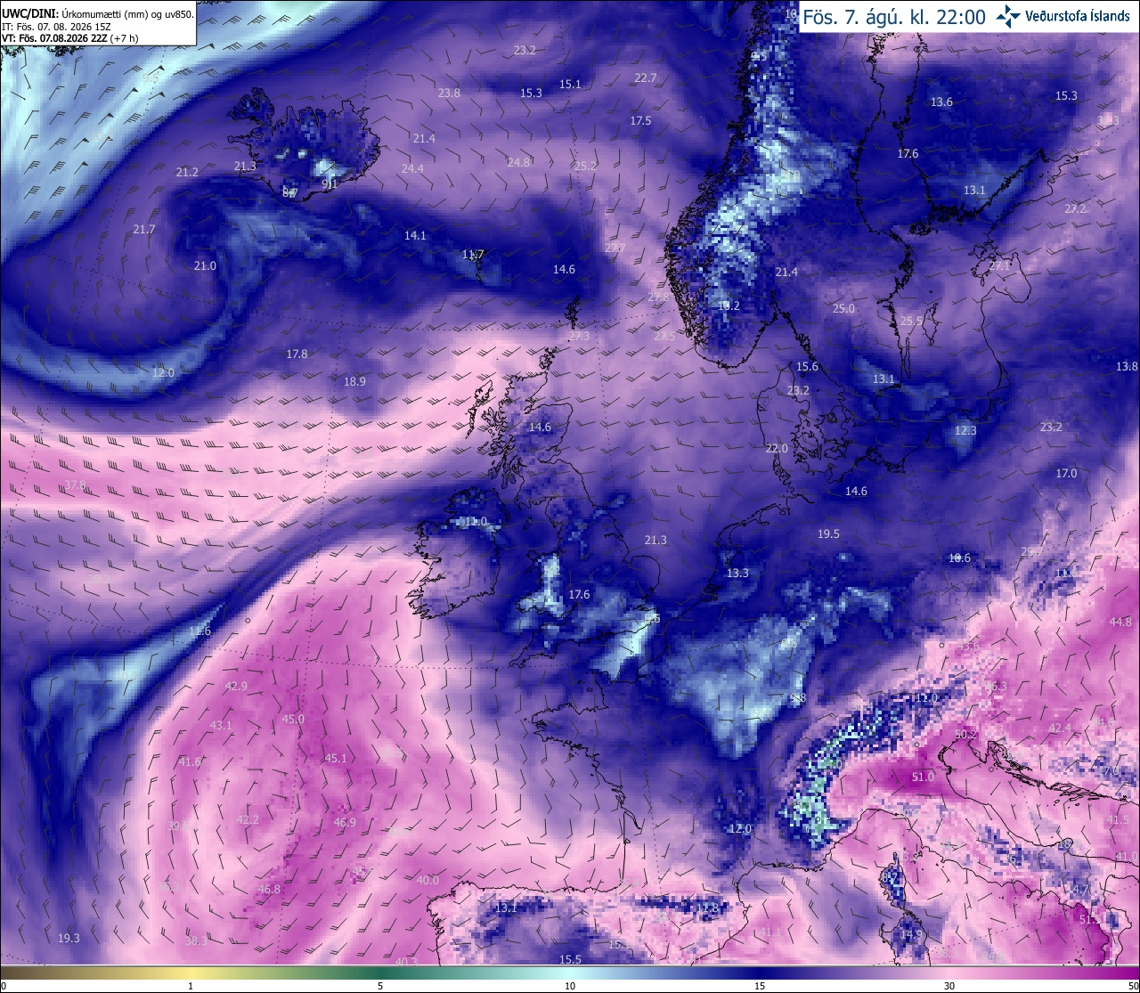Click the 22.0 value over Denmark
Viewport: 1140px width, 993px height.
(777, 448)
